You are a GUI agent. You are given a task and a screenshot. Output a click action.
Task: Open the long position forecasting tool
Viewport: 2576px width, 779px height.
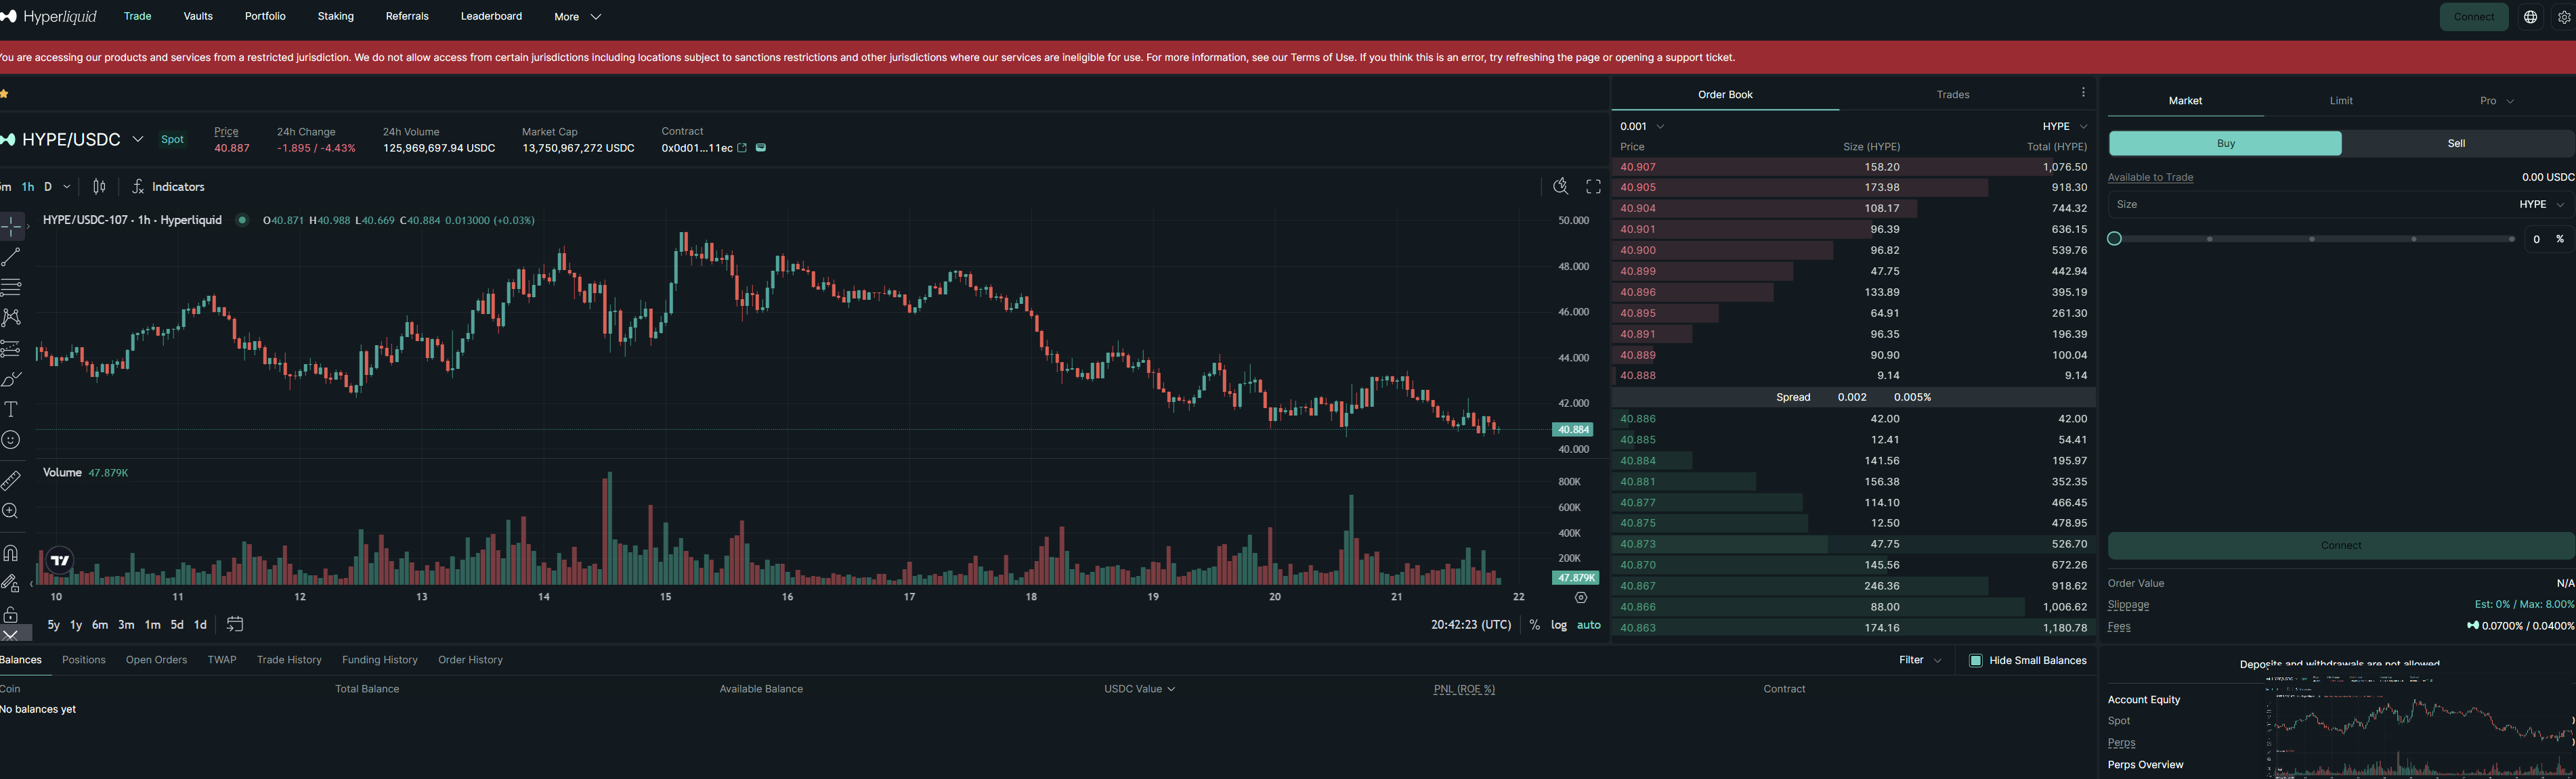pyautogui.click(x=11, y=348)
